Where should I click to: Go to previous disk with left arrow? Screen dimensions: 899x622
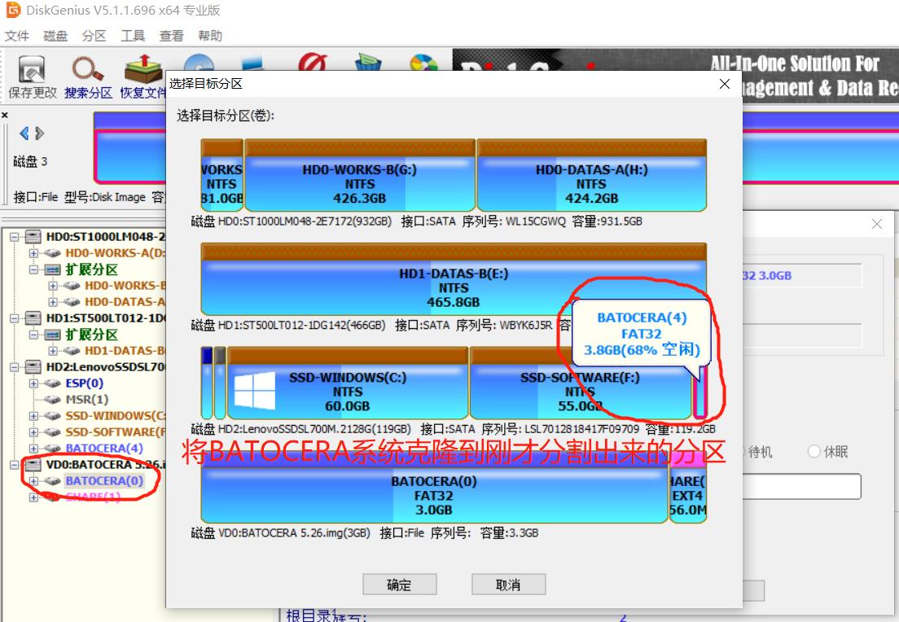[x=24, y=134]
